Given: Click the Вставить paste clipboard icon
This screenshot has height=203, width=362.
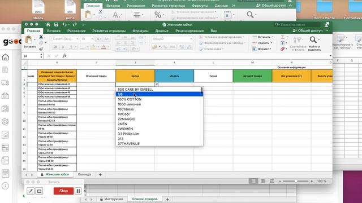Looking at the screenshot, I should coord(29,40).
